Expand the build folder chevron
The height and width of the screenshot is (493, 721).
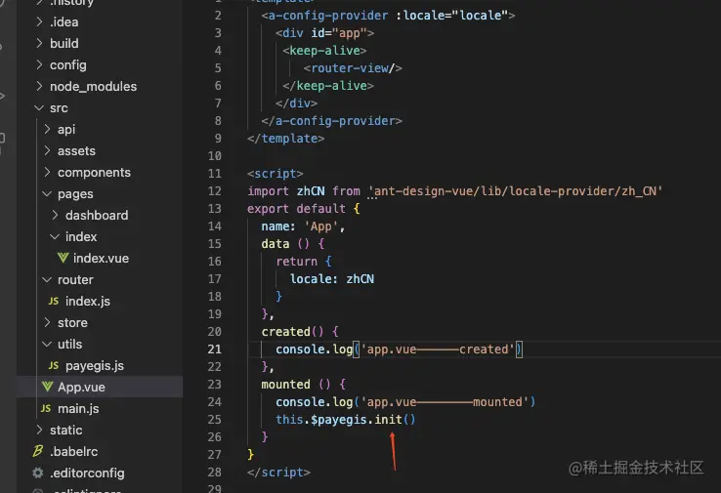click(x=39, y=43)
